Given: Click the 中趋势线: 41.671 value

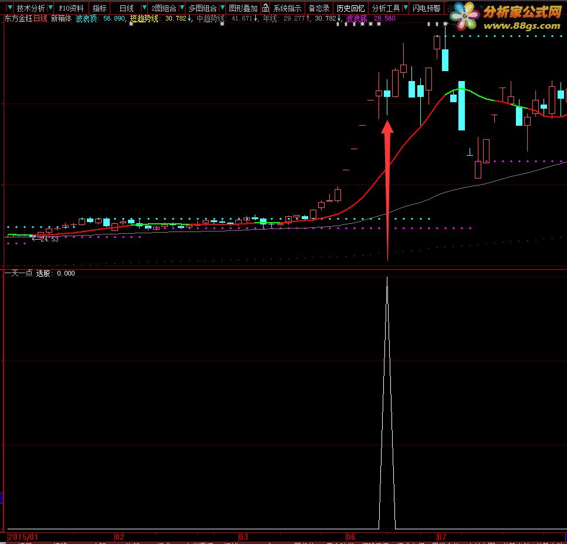Looking at the screenshot, I should 225,18.
